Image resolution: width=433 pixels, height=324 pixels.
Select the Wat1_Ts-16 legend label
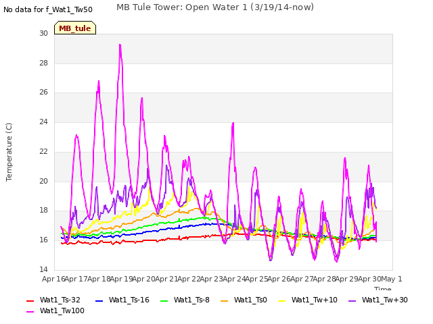click(129, 300)
